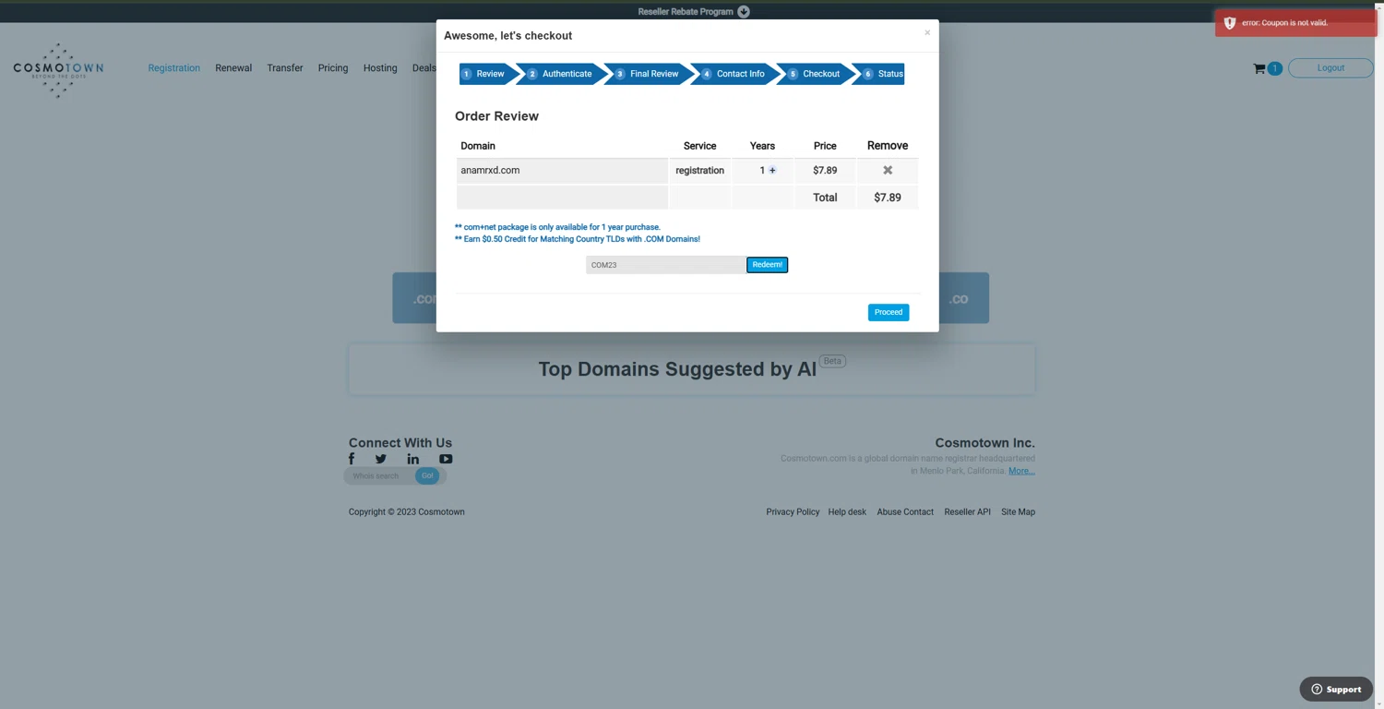Click the Total amount $7.89
Image resolution: width=1384 pixels, height=709 pixels.
coord(888,198)
